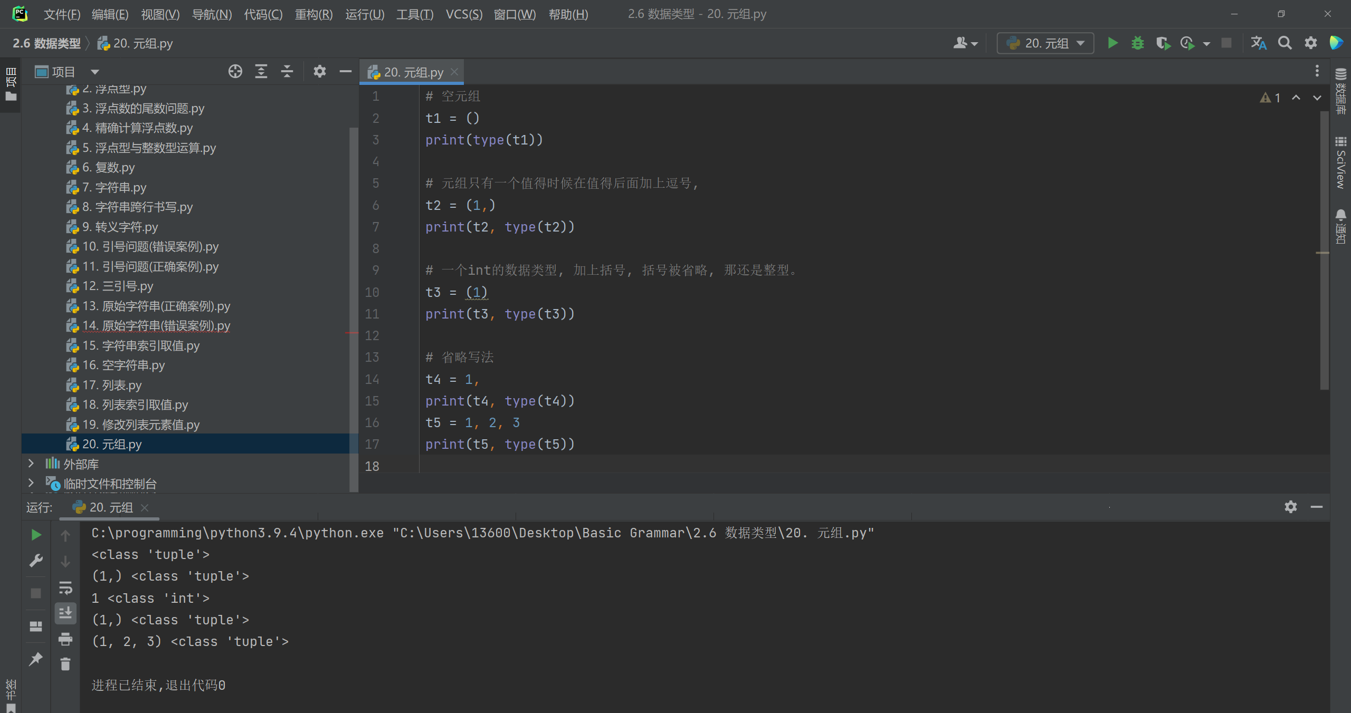
Task: Print the console output
Action: coord(65,639)
